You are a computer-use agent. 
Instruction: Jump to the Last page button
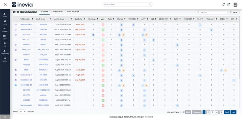pos(233,112)
